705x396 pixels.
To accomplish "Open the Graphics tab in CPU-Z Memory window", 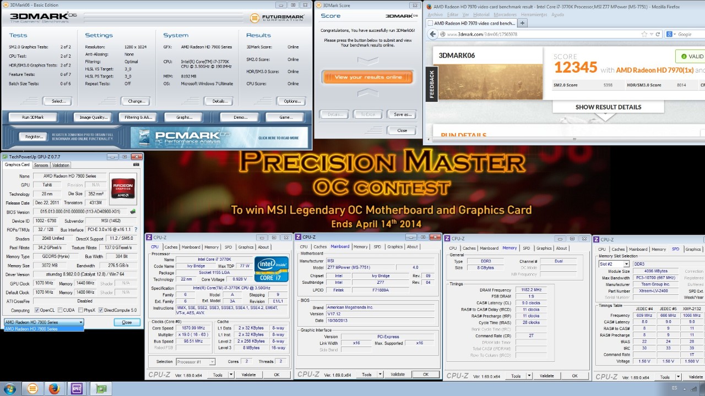I will 544,248.
